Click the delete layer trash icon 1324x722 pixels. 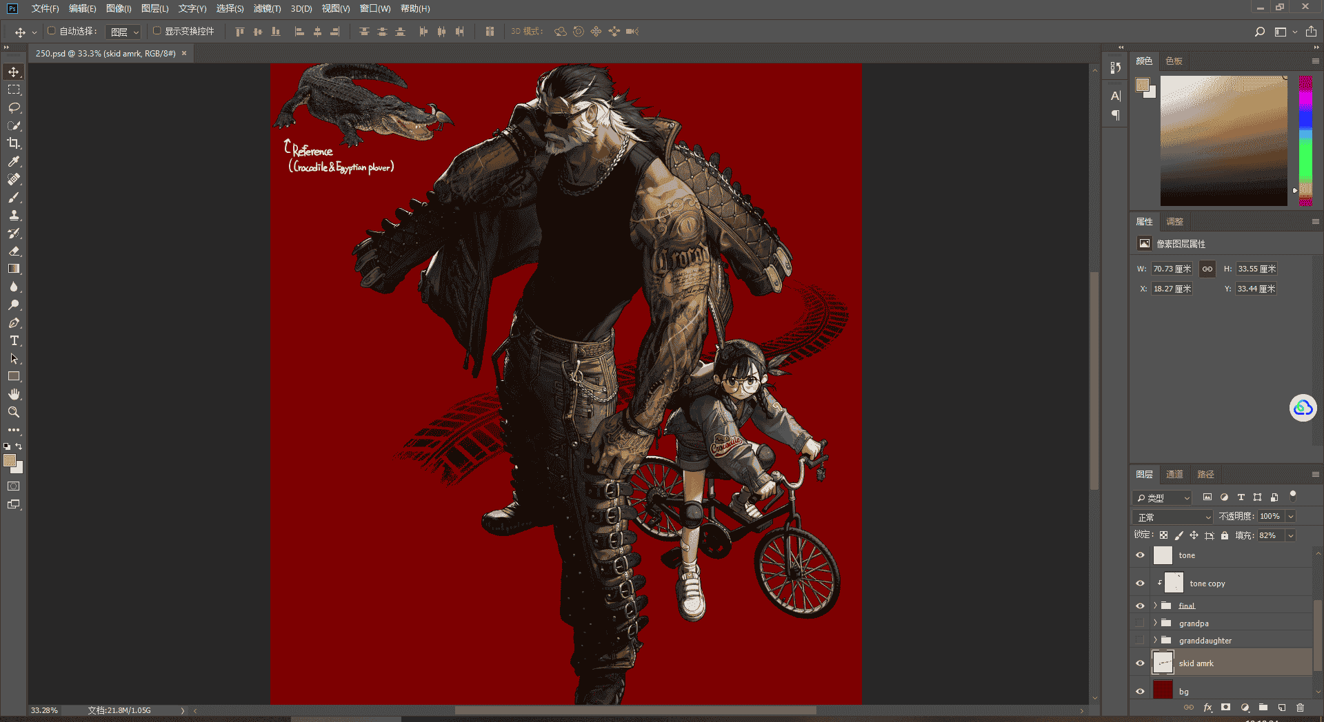[1300, 708]
